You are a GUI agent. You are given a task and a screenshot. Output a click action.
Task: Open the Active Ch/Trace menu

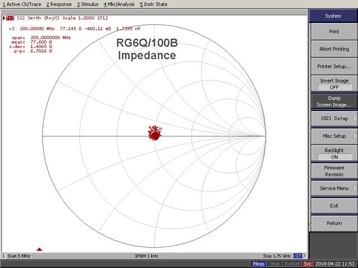(22, 4)
